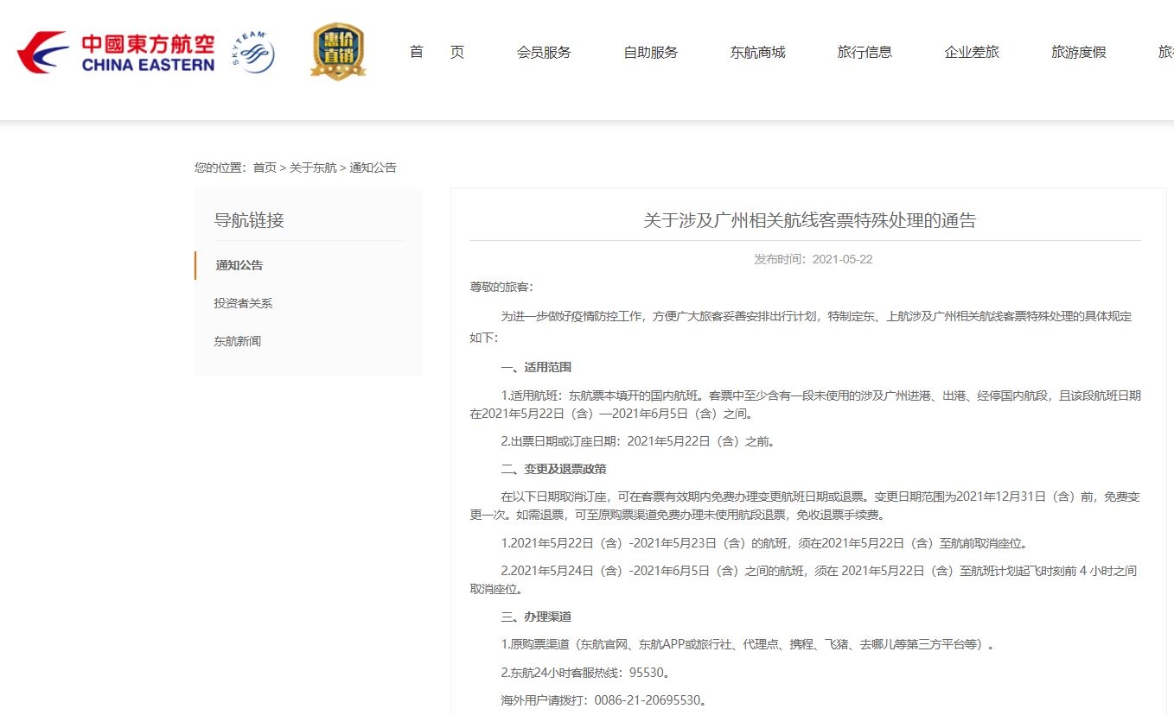The image size is (1174, 715).
Task: Select 东航商城 in the top navigation
Action: tap(758, 52)
